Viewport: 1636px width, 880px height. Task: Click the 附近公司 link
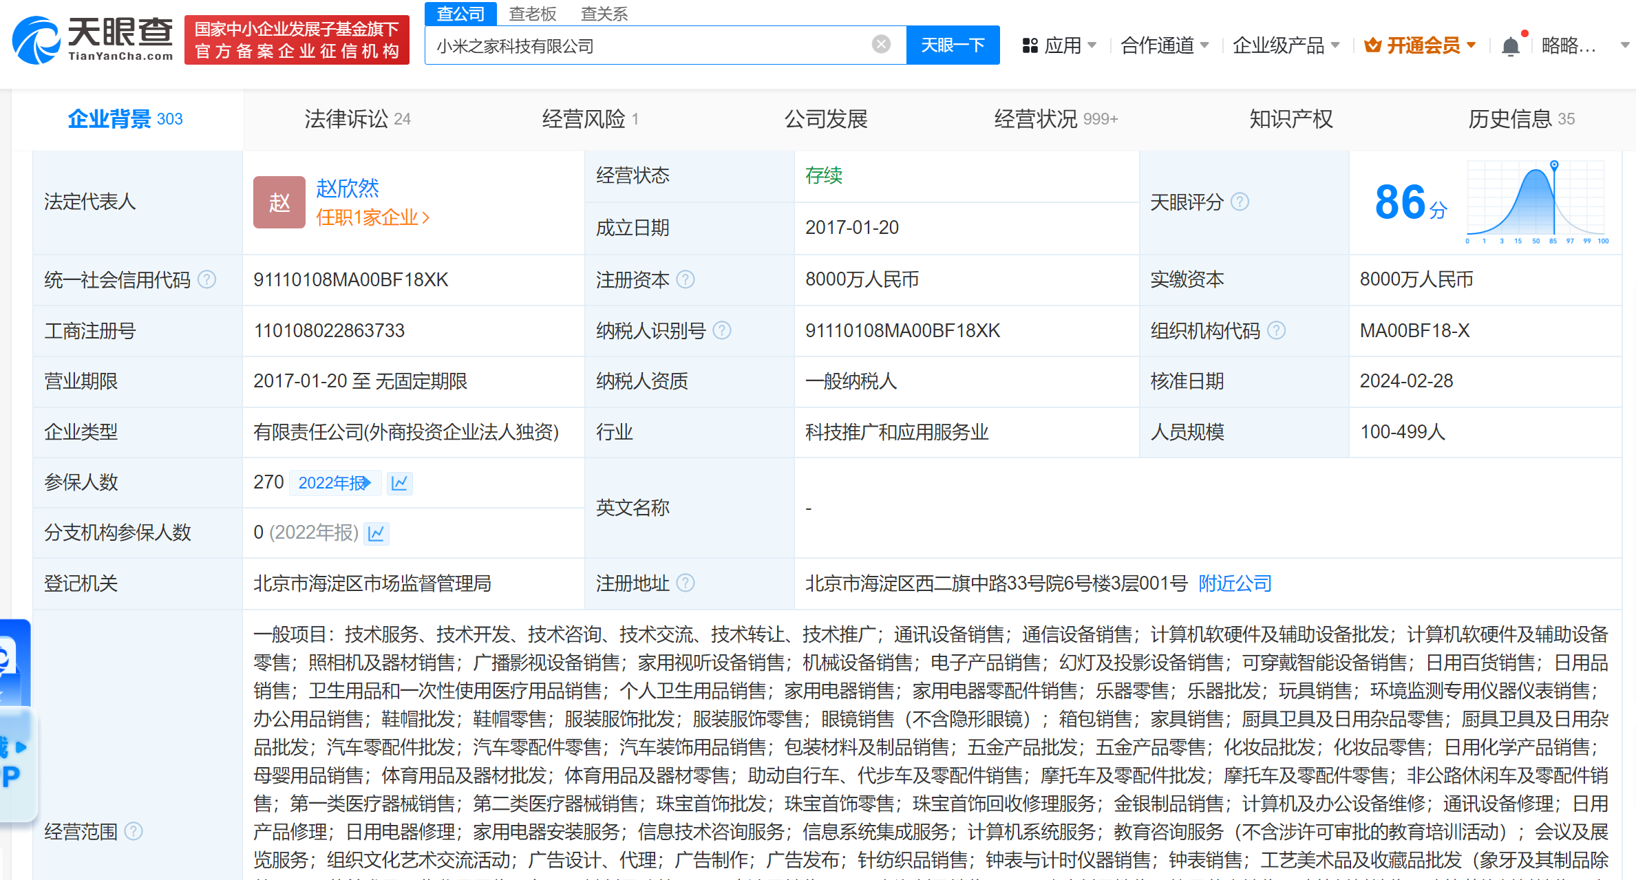point(1235,583)
